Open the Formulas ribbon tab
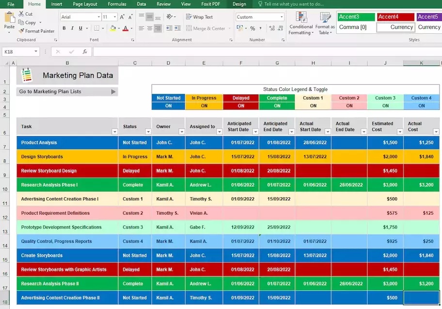The width and height of the screenshot is (442, 309). click(x=117, y=4)
